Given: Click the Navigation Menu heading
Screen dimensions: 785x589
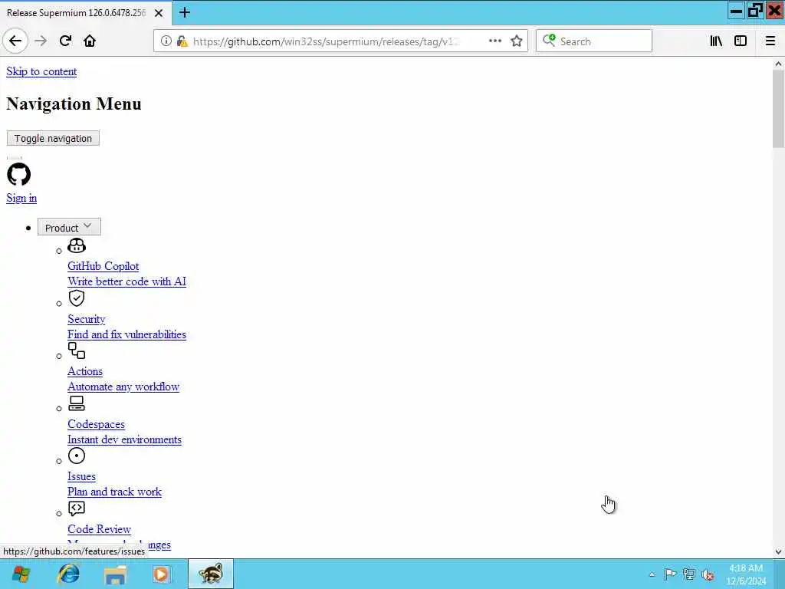Looking at the screenshot, I should tap(74, 104).
